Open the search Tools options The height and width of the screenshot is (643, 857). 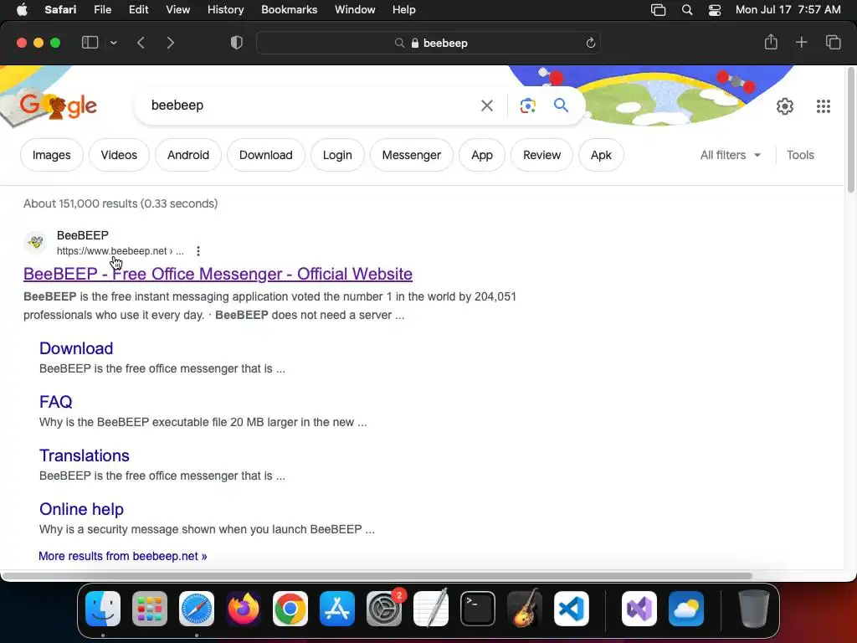pyautogui.click(x=800, y=155)
